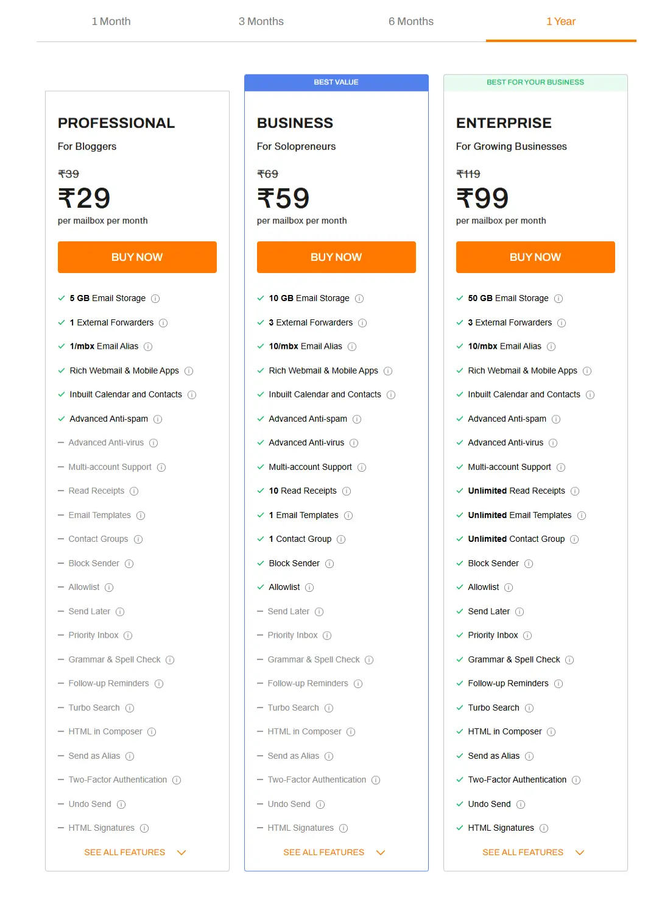Image resolution: width=659 pixels, height=899 pixels.
Task: Click the info icon next to HTML Signatures in Professional
Action: click(144, 828)
